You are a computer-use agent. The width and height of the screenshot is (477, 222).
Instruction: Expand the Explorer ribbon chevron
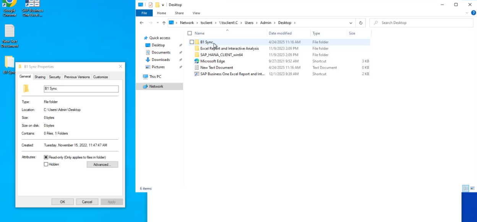coord(467,13)
